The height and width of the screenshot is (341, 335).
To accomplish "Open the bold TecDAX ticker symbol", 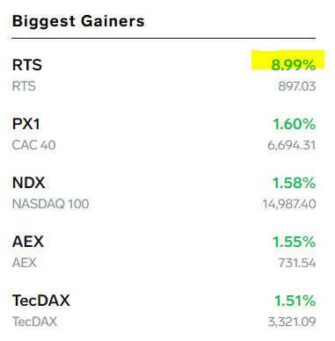I will (41, 301).
